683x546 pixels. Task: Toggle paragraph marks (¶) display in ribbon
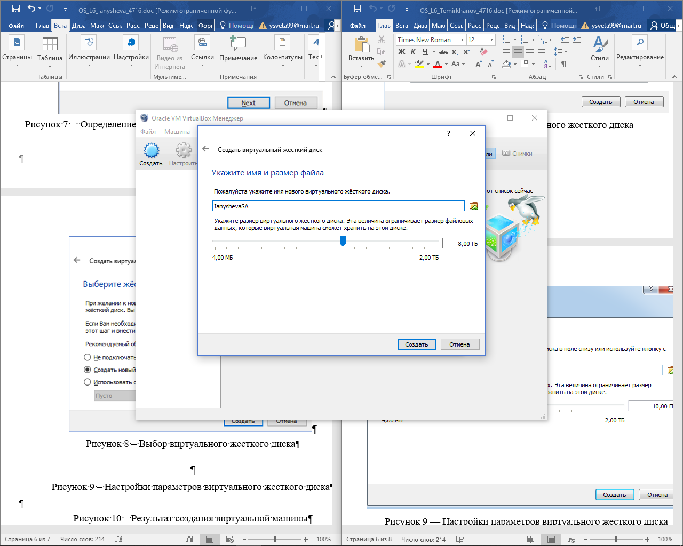click(563, 64)
